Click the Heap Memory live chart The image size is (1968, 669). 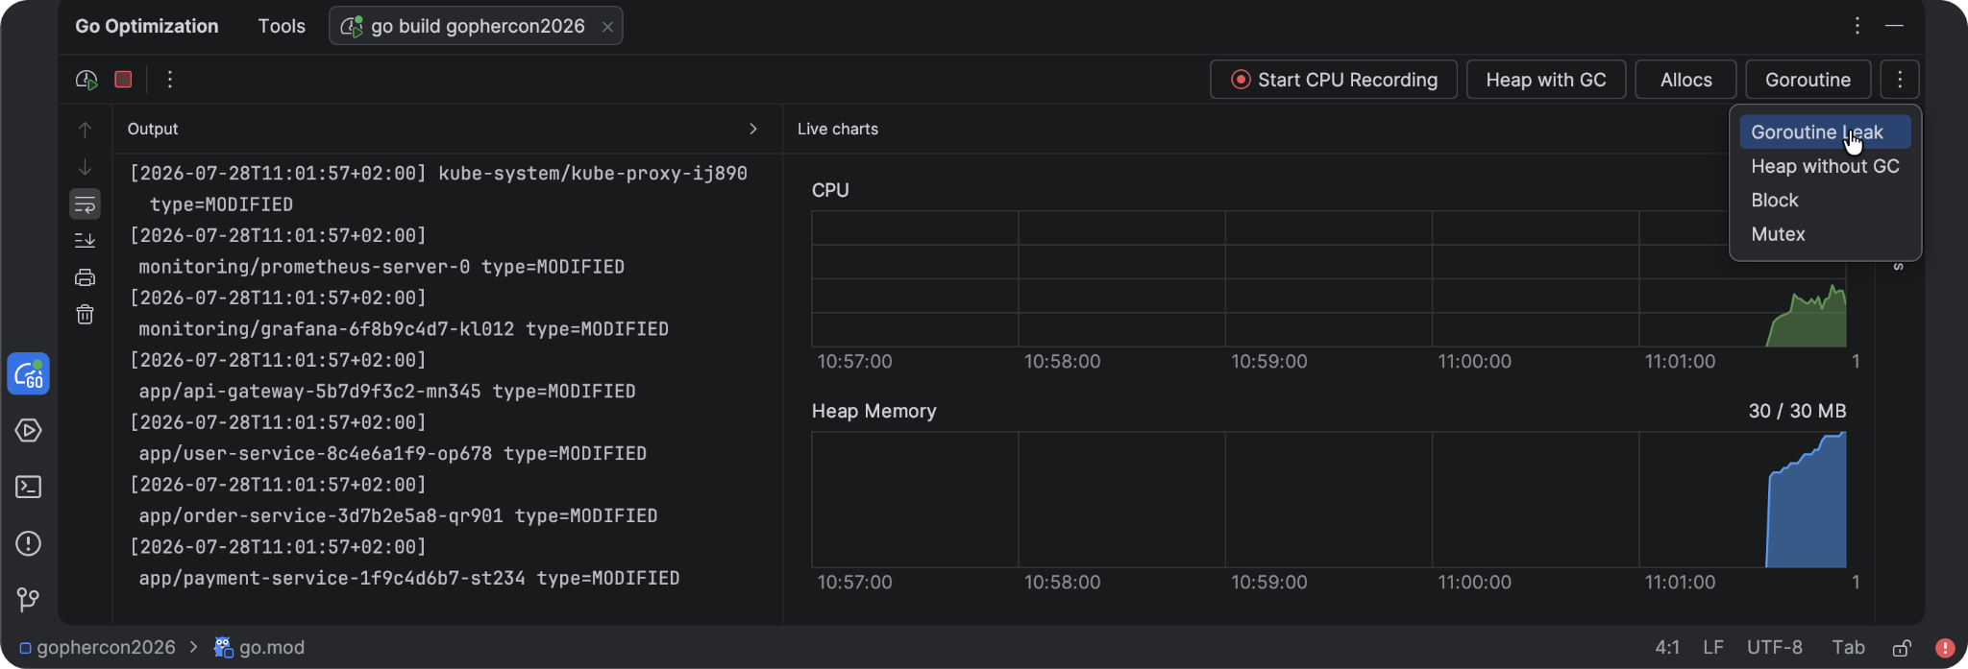click(x=1328, y=499)
